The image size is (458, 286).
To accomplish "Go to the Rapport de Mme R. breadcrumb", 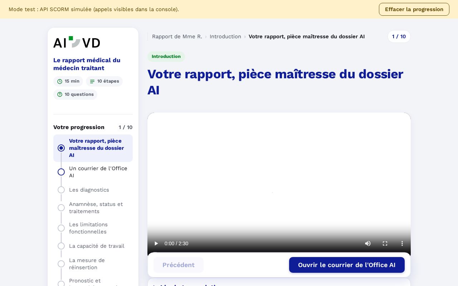I will tap(177, 36).
